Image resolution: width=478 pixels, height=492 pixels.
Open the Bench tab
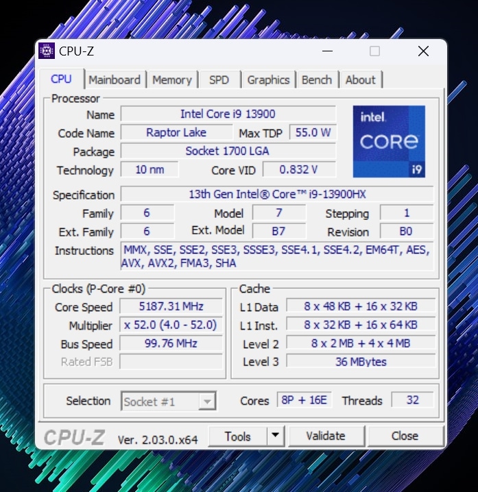tap(316, 79)
